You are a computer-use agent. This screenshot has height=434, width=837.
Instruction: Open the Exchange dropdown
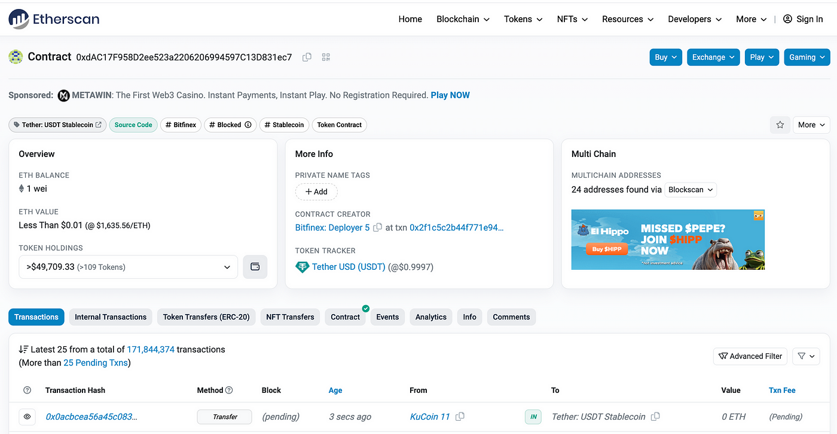pyautogui.click(x=713, y=57)
